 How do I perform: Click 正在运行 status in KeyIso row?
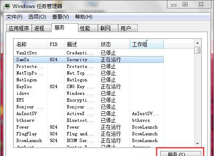[111, 86]
